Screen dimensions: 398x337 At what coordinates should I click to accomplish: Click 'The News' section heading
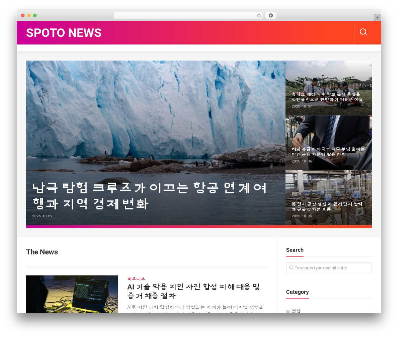point(42,252)
